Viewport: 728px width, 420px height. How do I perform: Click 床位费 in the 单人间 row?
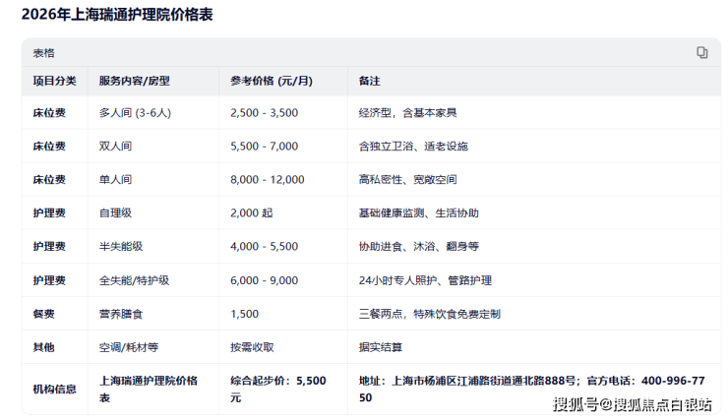(x=49, y=180)
